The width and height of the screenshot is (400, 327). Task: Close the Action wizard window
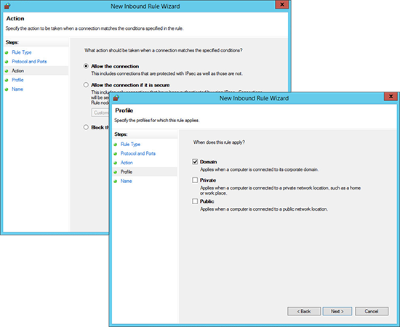(x=282, y=4)
